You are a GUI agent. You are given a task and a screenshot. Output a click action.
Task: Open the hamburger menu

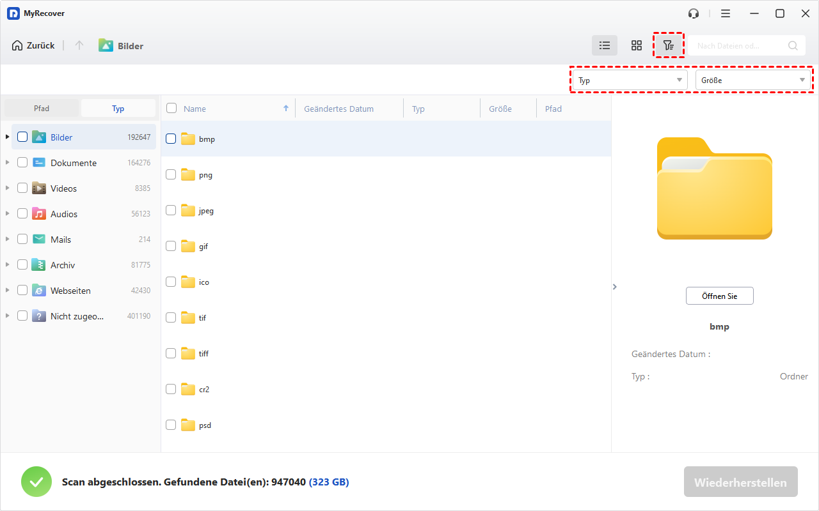[x=726, y=13]
